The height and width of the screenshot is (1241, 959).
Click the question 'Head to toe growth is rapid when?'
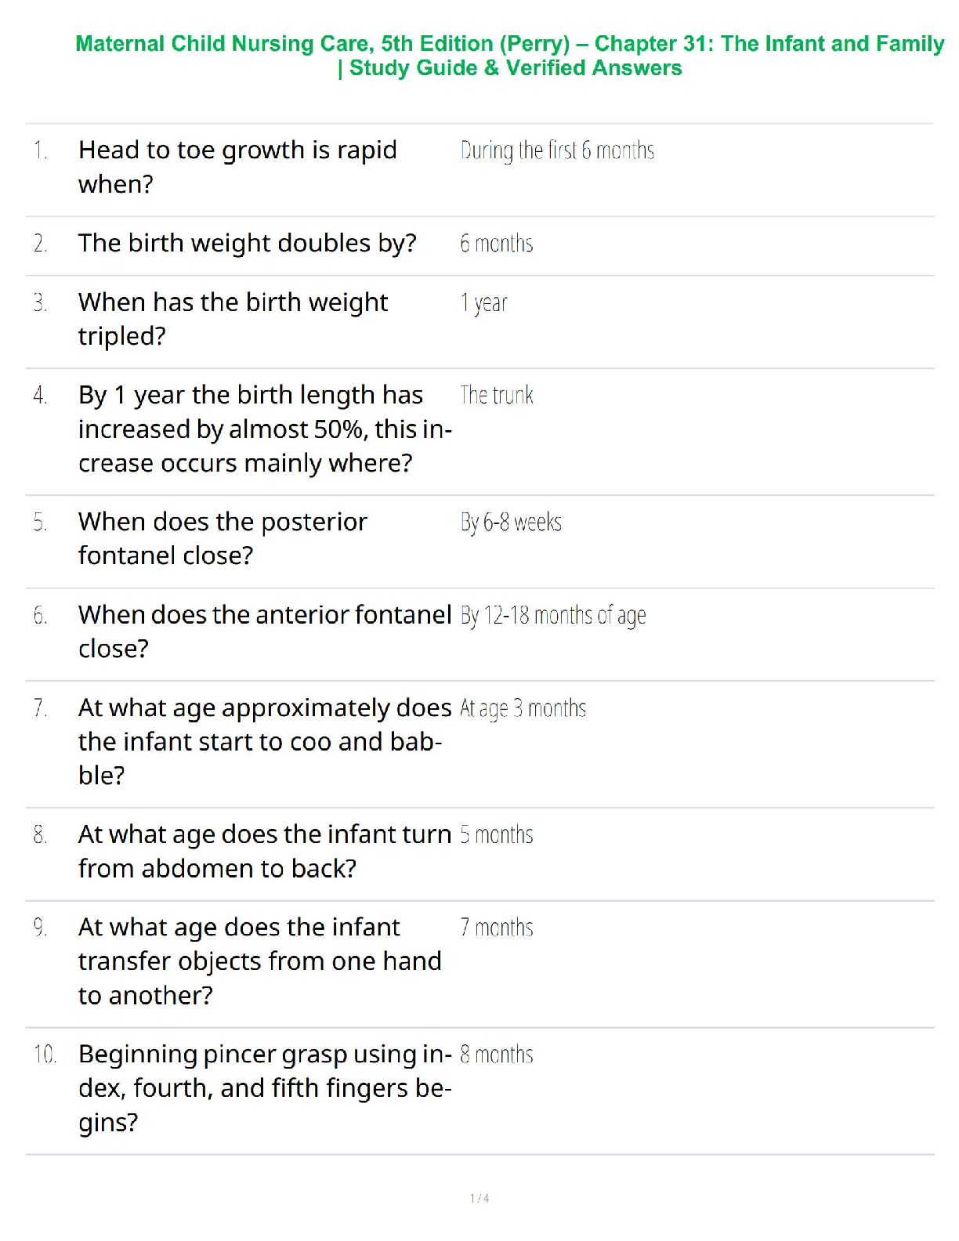237,166
